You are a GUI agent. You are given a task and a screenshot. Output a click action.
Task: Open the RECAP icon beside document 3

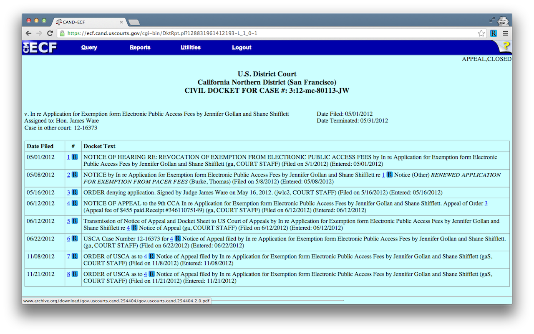point(75,192)
